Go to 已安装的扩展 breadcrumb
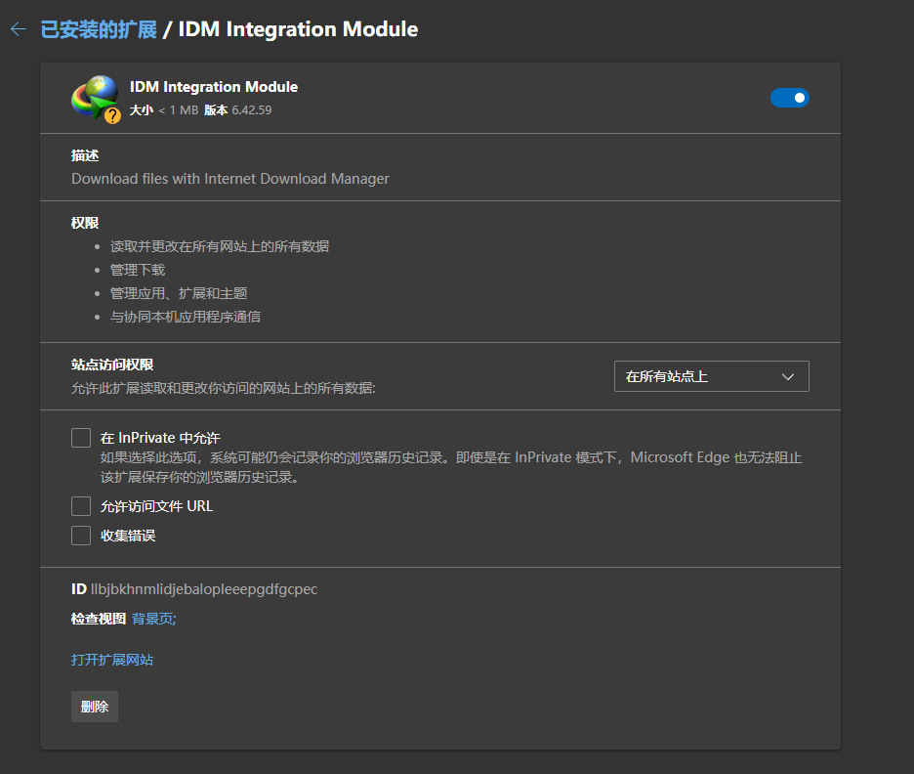914x774 pixels. tap(99, 29)
